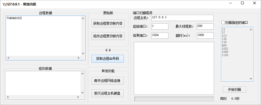Click right arrow of 修改数据 horizontal scrollbar

[x=78, y=97]
